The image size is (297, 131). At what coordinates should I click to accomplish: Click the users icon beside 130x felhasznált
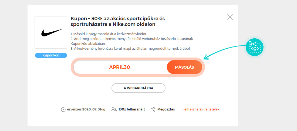click(x=114, y=109)
